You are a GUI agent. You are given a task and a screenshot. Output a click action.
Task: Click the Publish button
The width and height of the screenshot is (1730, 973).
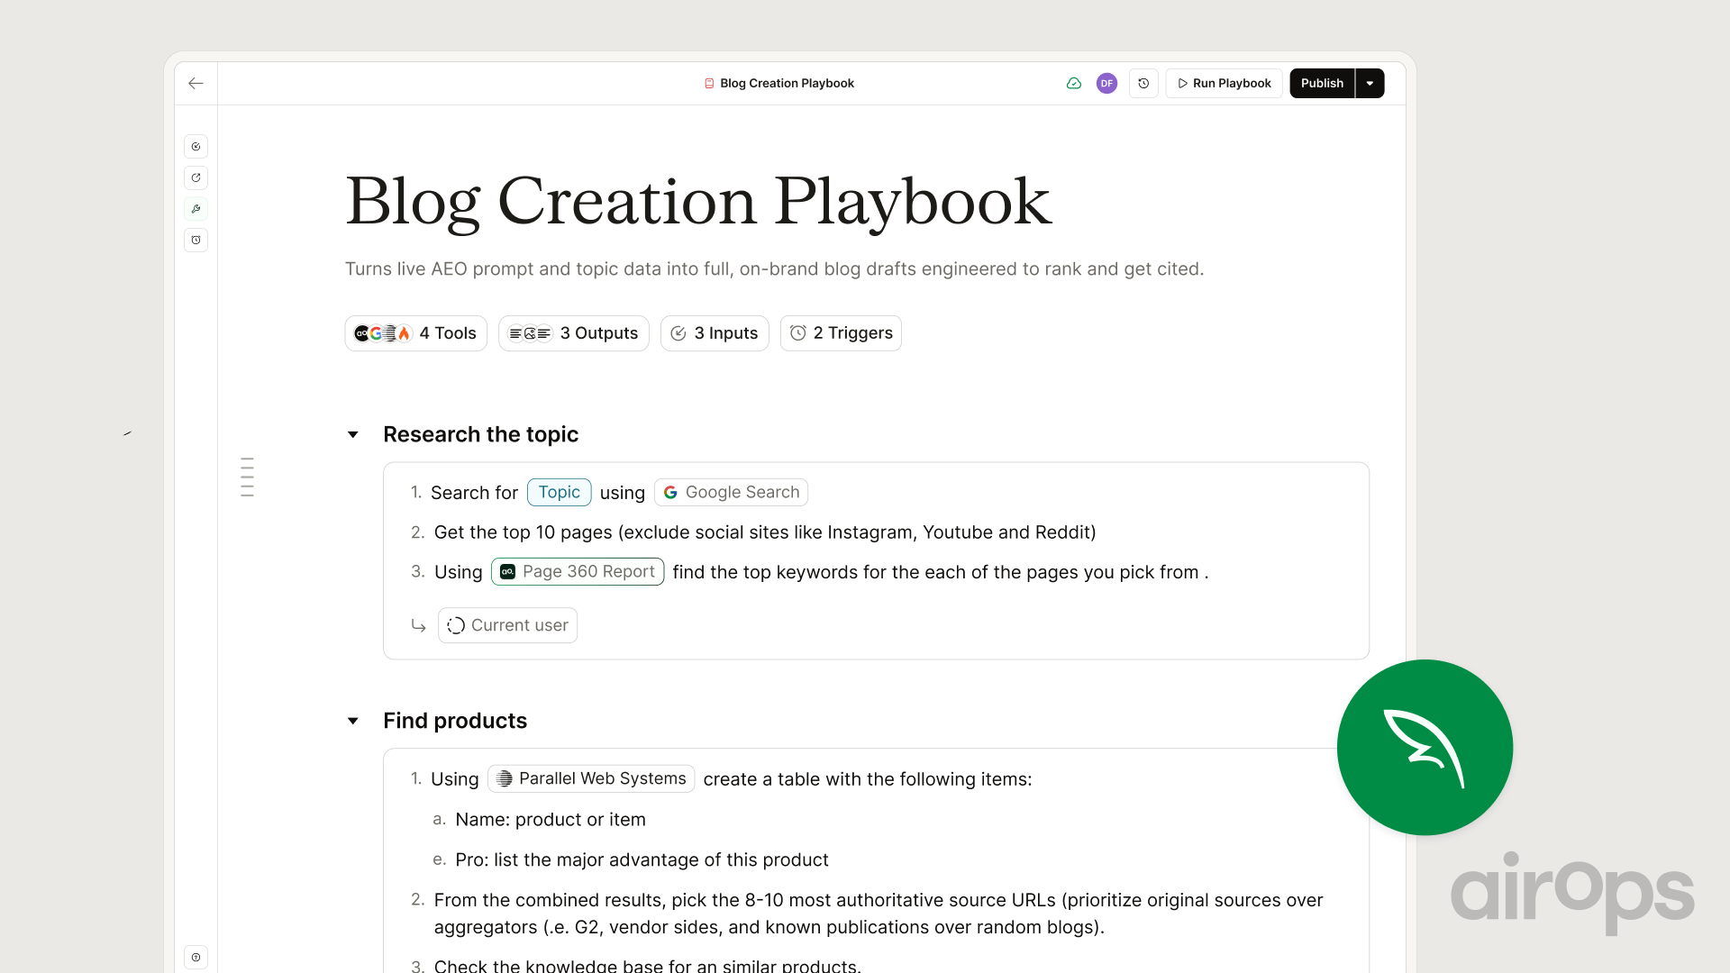click(1322, 83)
